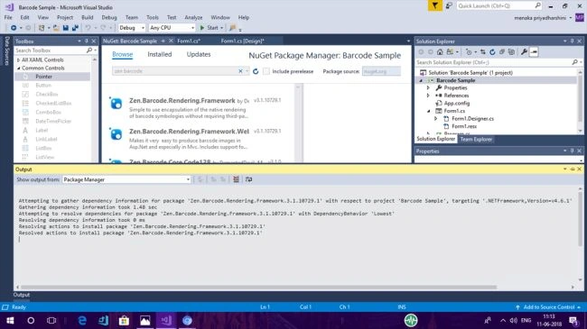Expand the All XAML Controls toolbox group
Image resolution: width=587 pixels, height=329 pixels.
coord(18,59)
